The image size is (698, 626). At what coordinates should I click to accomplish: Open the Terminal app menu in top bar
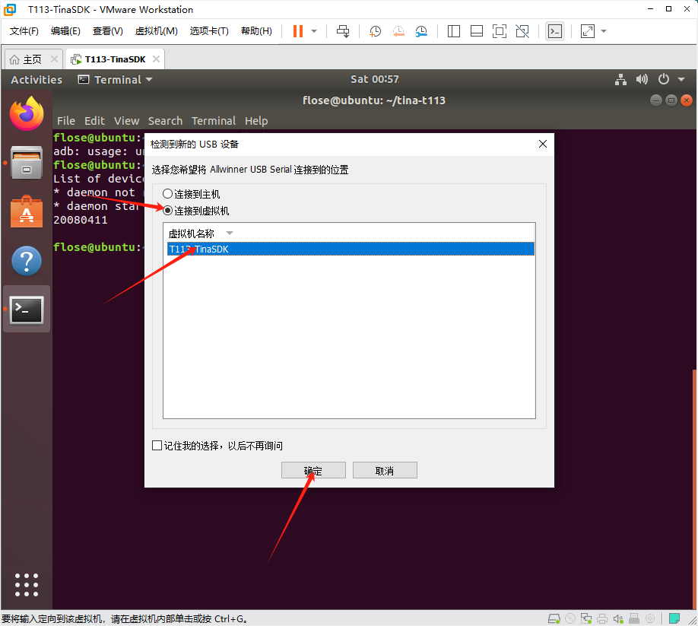point(116,80)
